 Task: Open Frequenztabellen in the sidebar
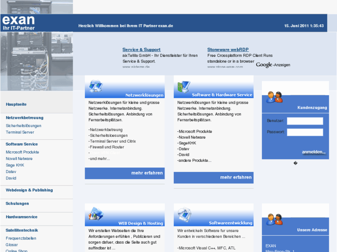[x=21, y=238]
